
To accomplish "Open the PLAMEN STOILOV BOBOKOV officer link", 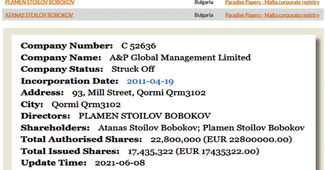I will 40,2.
